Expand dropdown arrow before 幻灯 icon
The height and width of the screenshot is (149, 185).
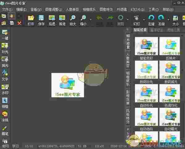[x=127, y=19]
